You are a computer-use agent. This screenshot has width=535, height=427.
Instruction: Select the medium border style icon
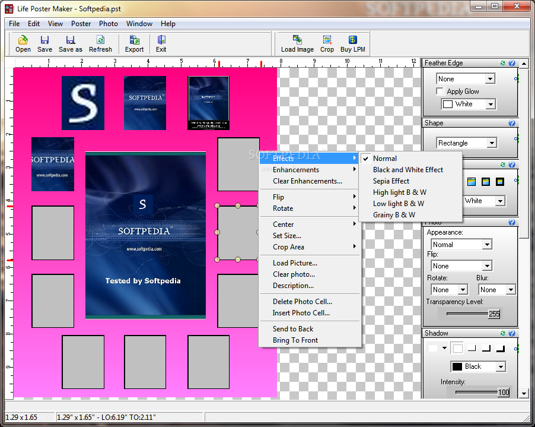[x=486, y=182]
